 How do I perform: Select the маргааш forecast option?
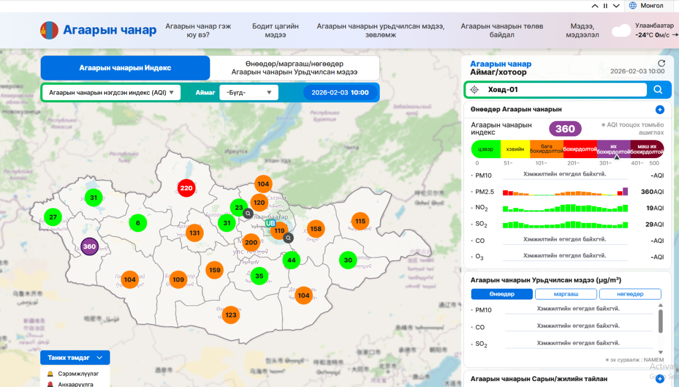pyautogui.click(x=565, y=294)
